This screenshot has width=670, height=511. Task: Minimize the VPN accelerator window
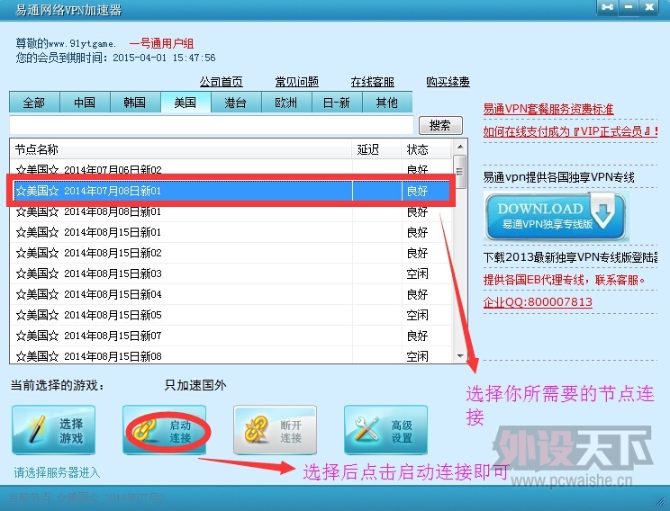[x=629, y=7]
